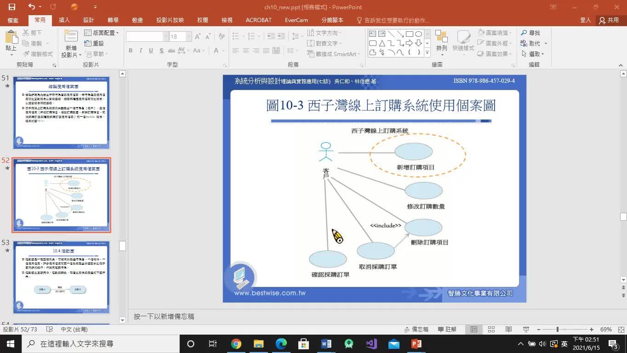Switch to reading view

click(509, 329)
